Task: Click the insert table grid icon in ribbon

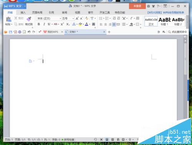Action: coord(137,18)
